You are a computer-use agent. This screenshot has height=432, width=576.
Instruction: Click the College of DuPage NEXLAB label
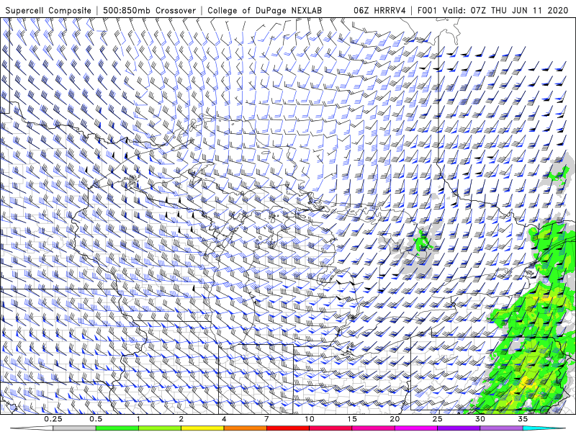pos(264,10)
